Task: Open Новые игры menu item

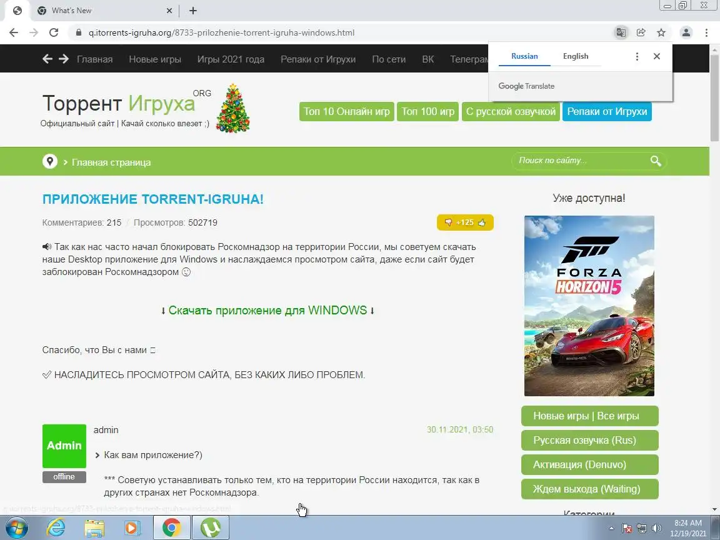Action: 155,59
